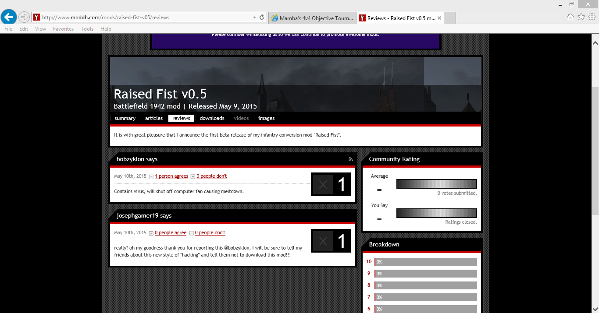The image size is (599, 313).
Task: Click minus disagree icon on bobzyklon review
Action: click(193, 176)
